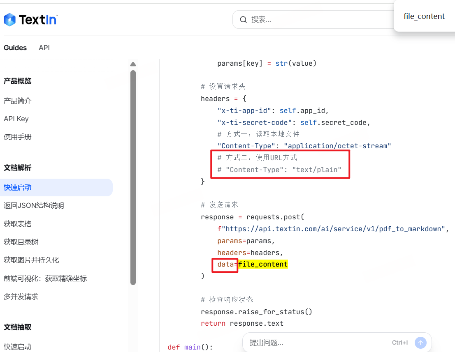Click the sidebar vertical scrollbar thumb
This screenshot has width=455, height=352.
[x=133, y=177]
